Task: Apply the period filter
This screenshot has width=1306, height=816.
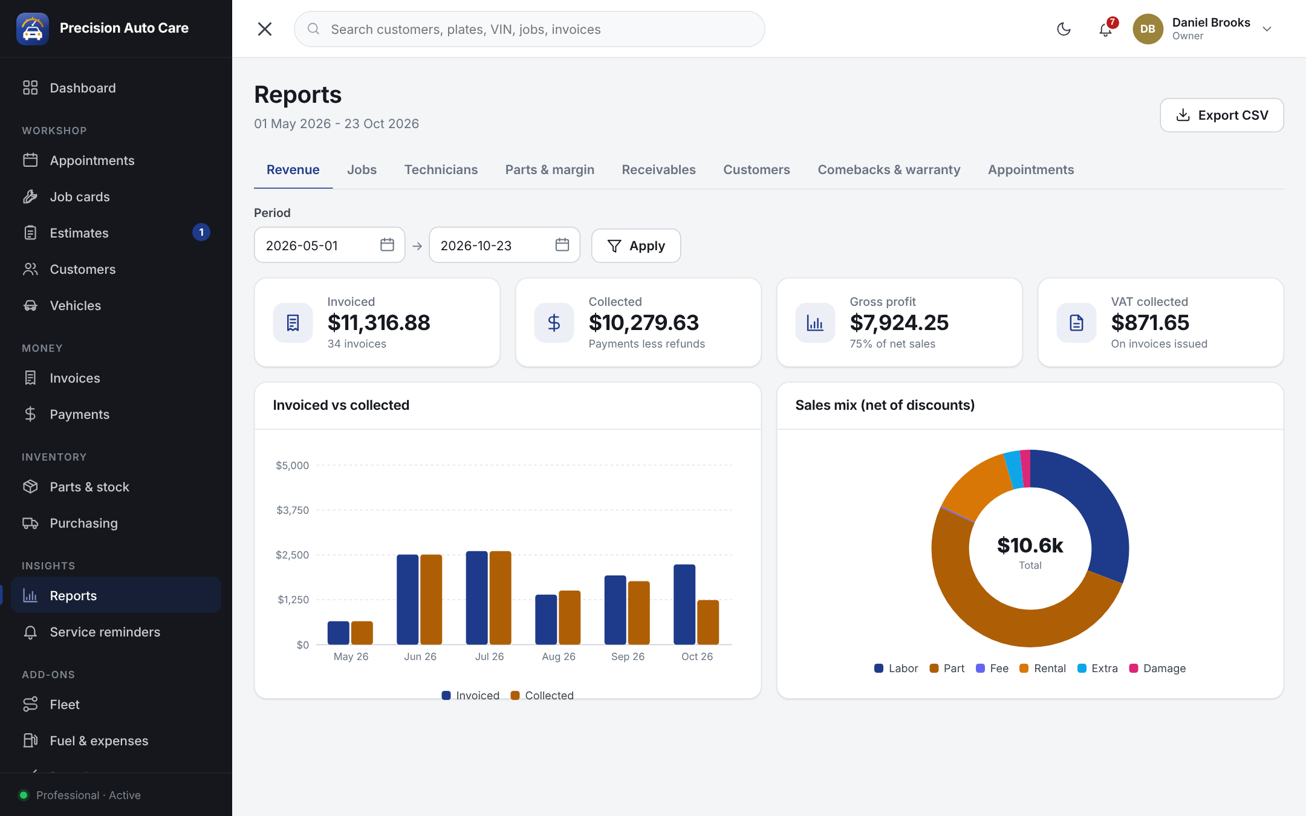Action: tap(636, 245)
